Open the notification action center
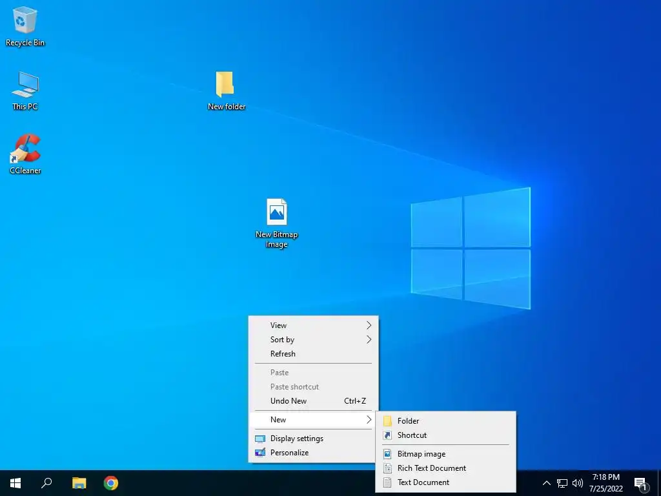 (641, 483)
